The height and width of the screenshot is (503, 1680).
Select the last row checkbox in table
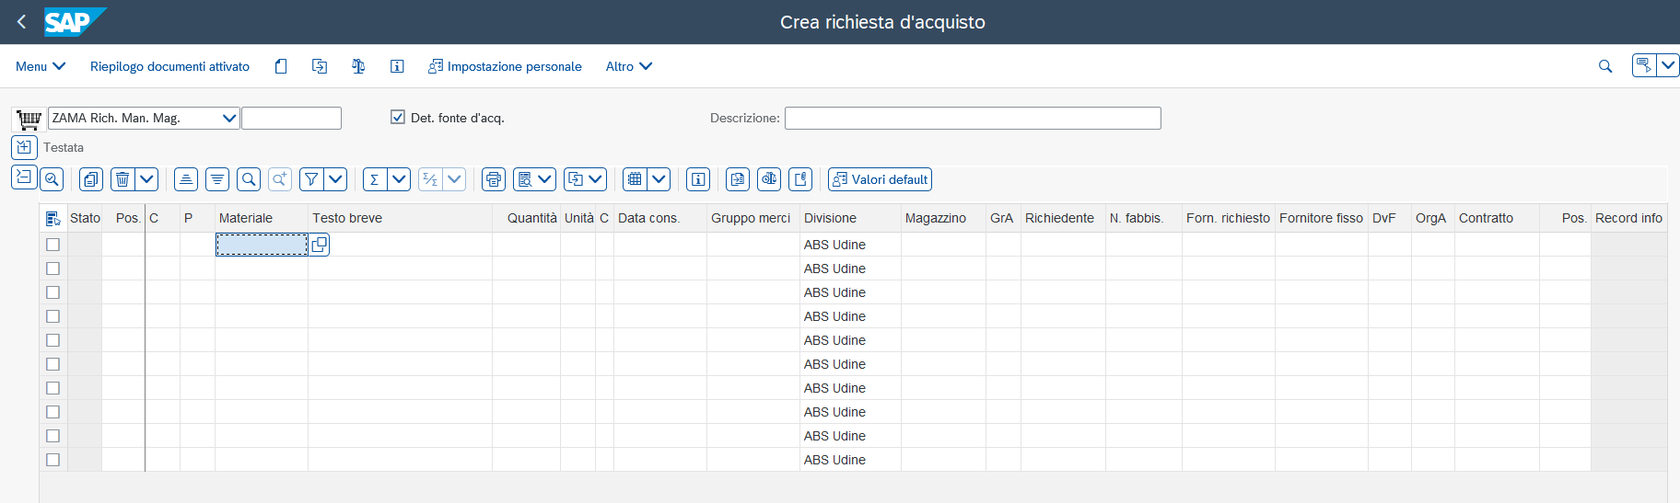point(52,460)
